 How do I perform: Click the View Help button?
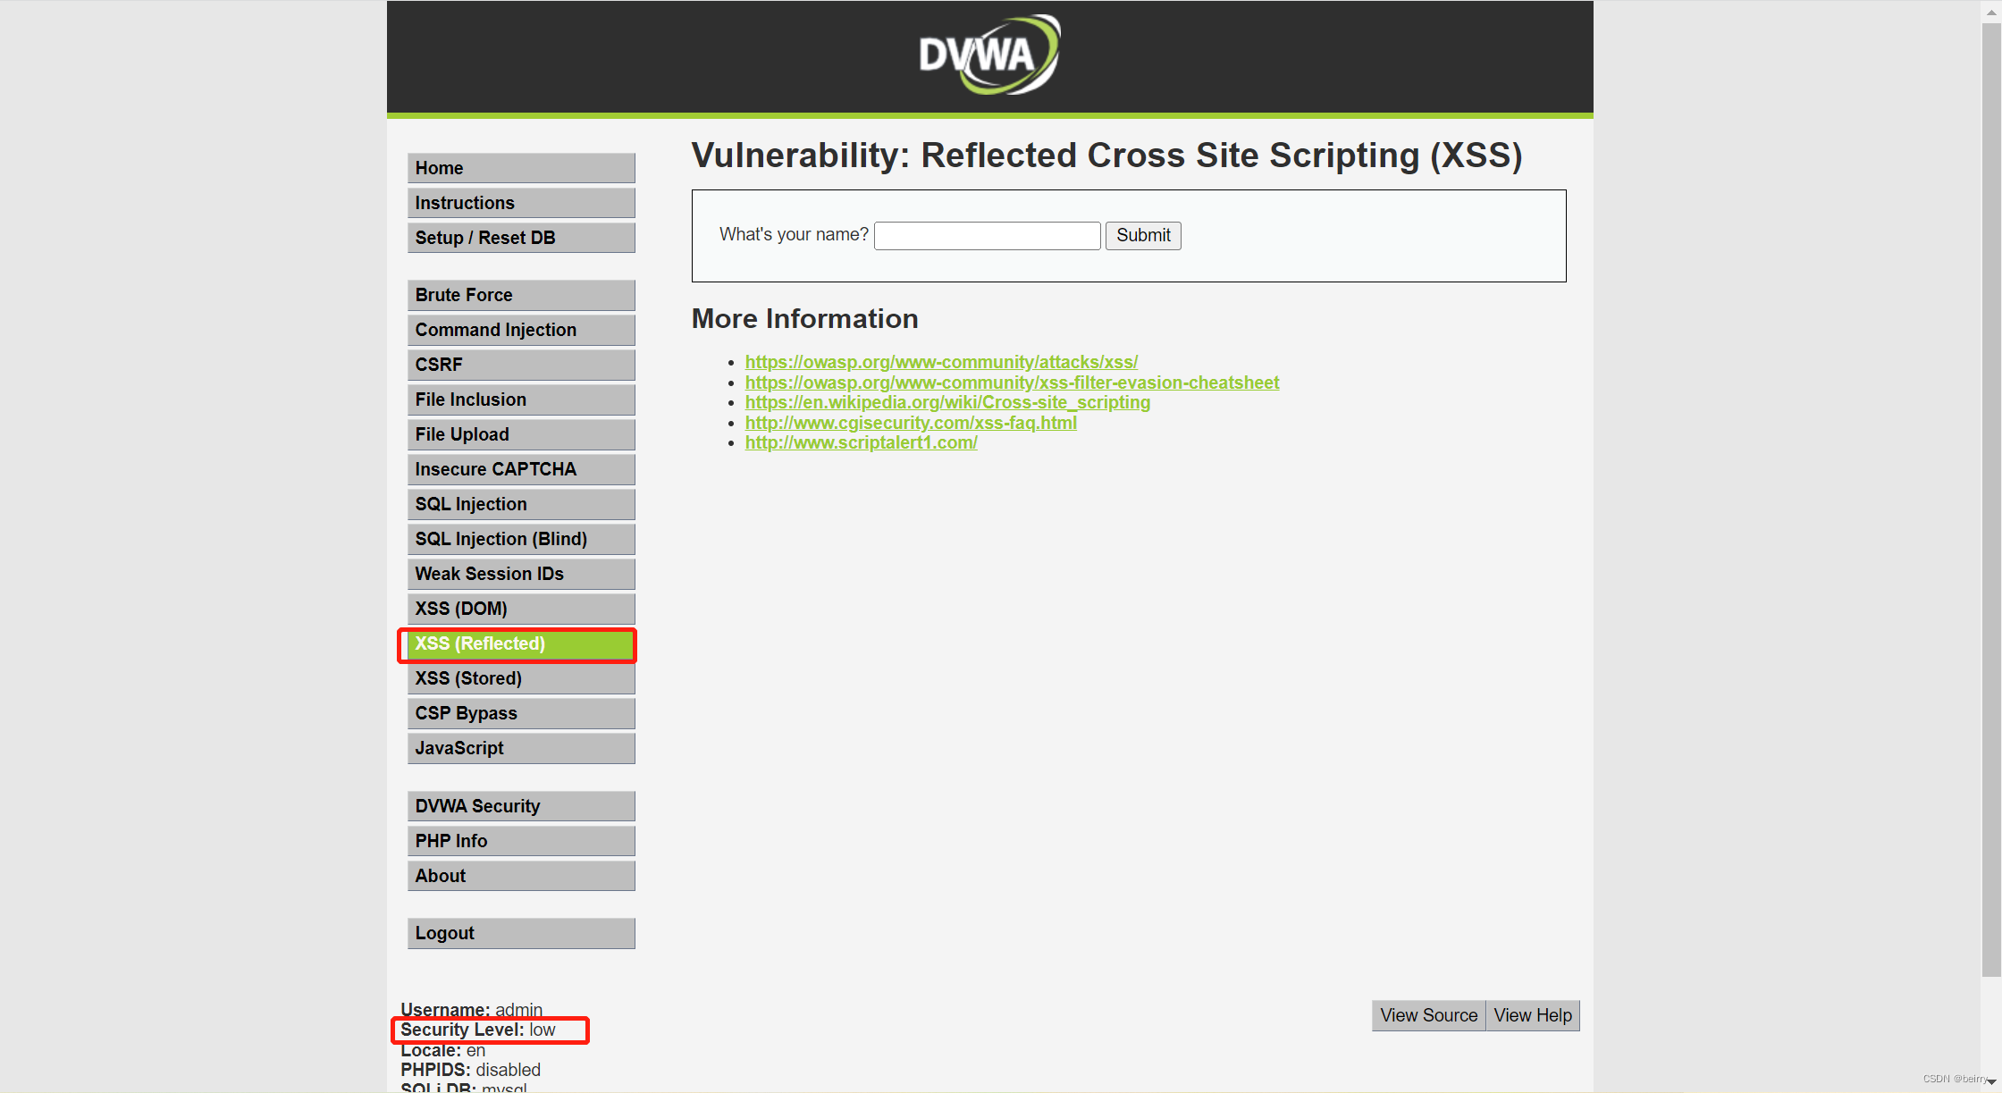click(x=1532, y=1015)
